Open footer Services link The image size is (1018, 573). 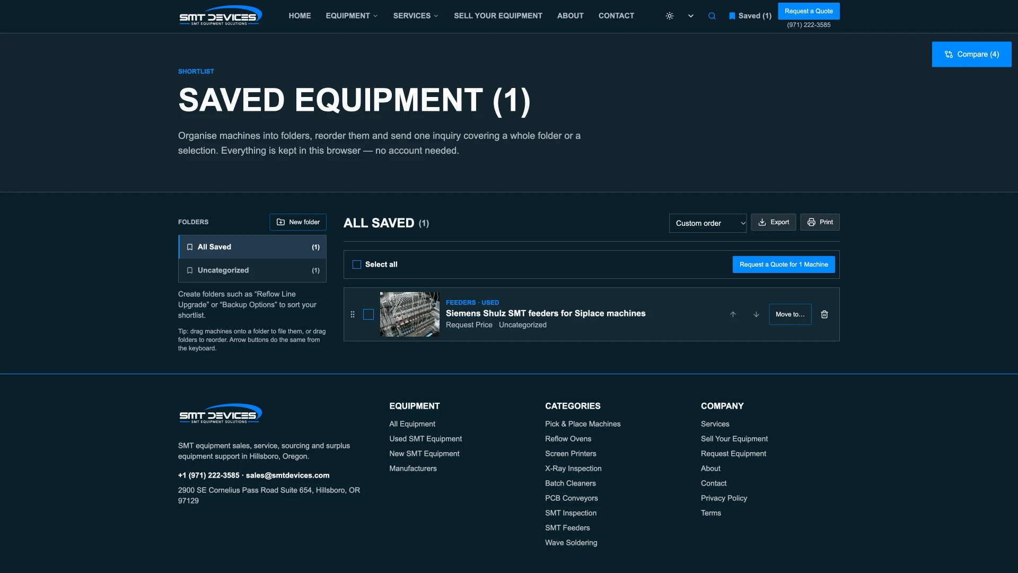tap(715, 424)
